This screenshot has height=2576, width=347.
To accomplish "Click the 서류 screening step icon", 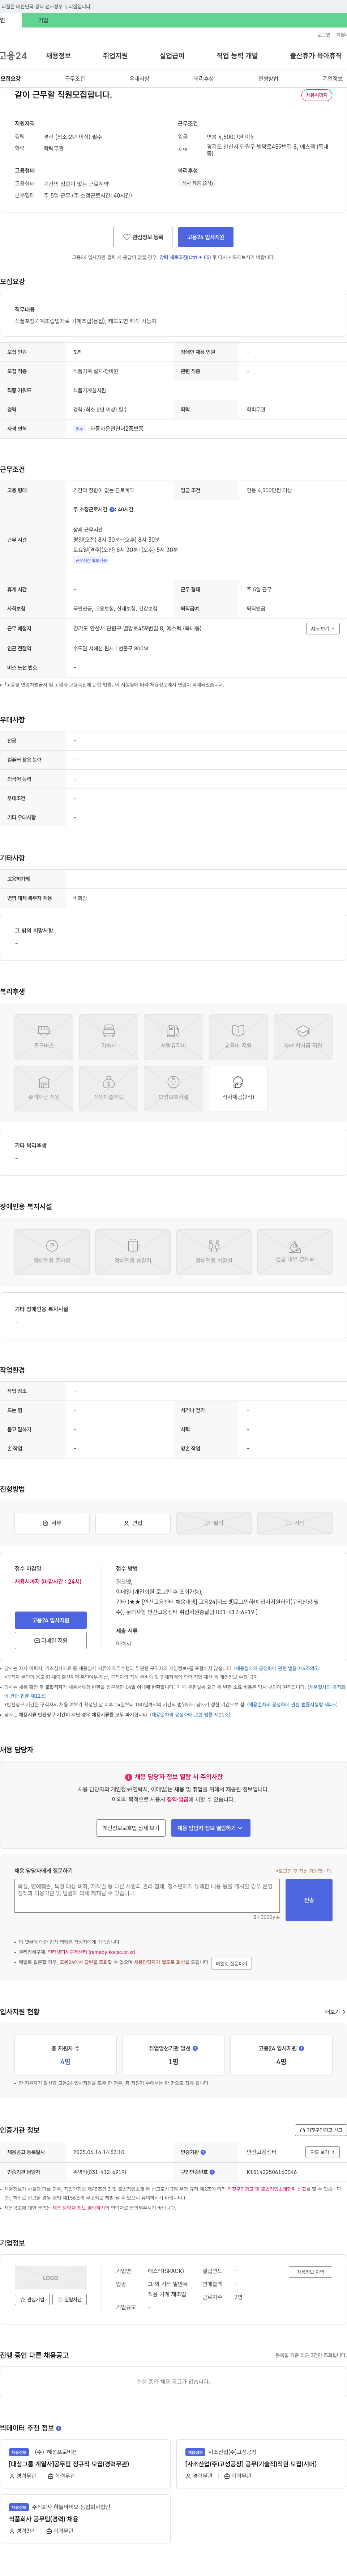I will pos(52,1522).
